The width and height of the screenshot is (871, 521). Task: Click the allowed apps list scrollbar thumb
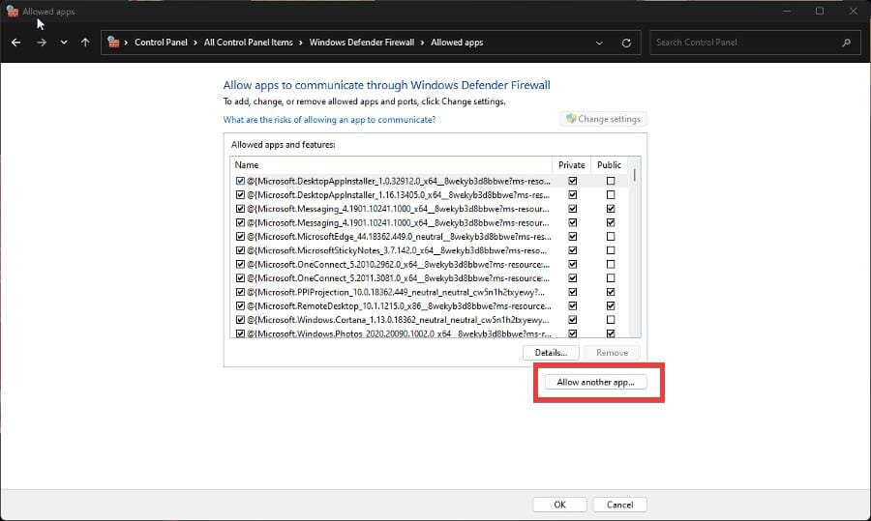(x=634, y=175)
